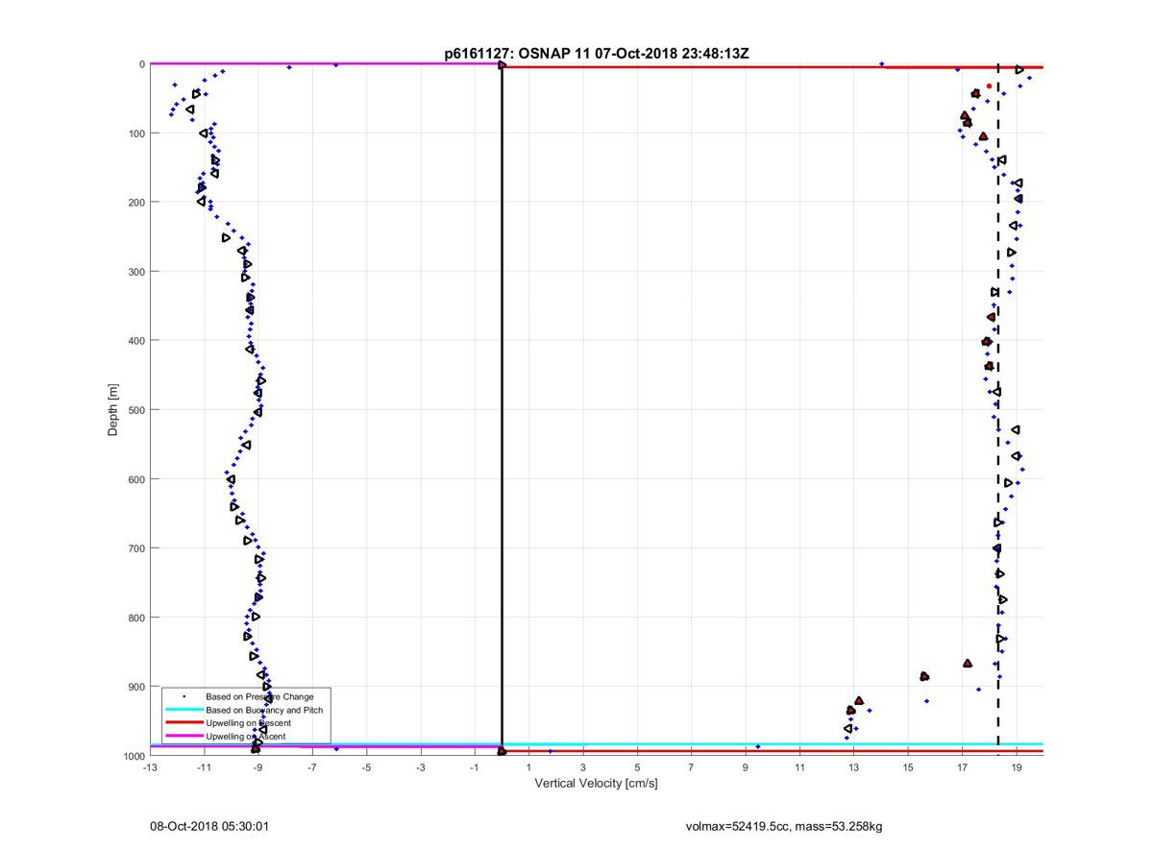Click the y-axis tick label 500

click(136, 410)
